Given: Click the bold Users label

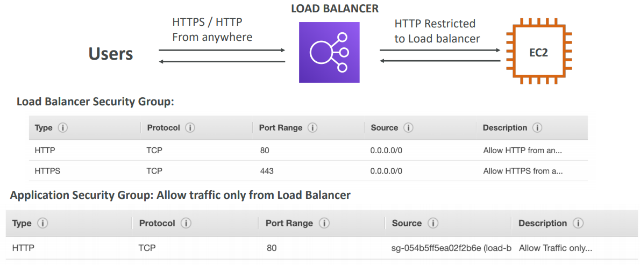Looking at the screenshot, I should [x=111, y=54].
